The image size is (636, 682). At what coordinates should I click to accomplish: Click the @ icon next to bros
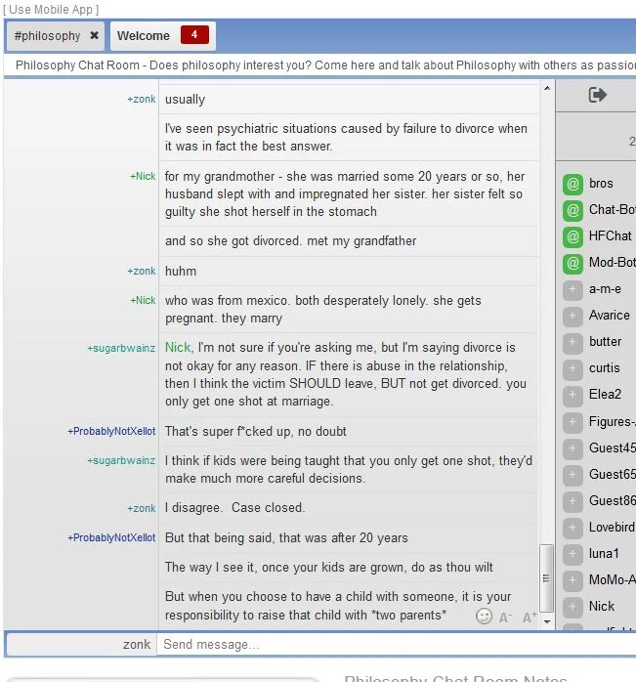pyautogui.click(x=572, y=185)
